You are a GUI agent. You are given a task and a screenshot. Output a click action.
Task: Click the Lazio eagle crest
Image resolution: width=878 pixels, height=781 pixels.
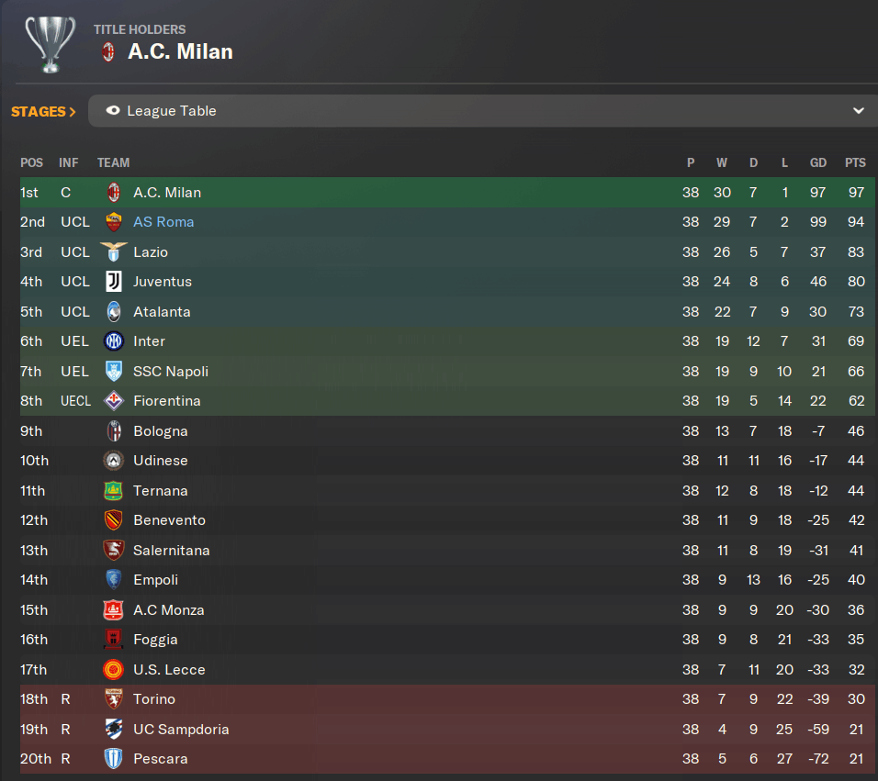tap(114, 251)
